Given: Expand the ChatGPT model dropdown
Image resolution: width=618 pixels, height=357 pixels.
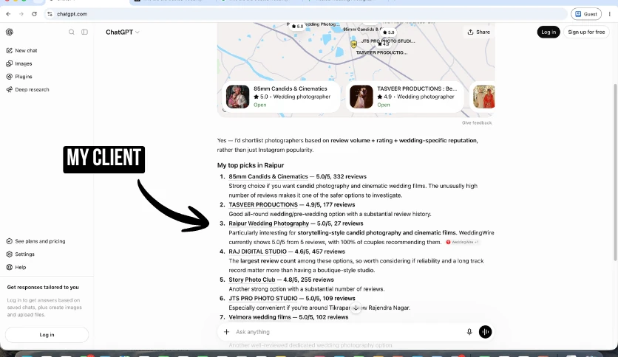Looking at the screenshot, I should [x=123, y=32].
